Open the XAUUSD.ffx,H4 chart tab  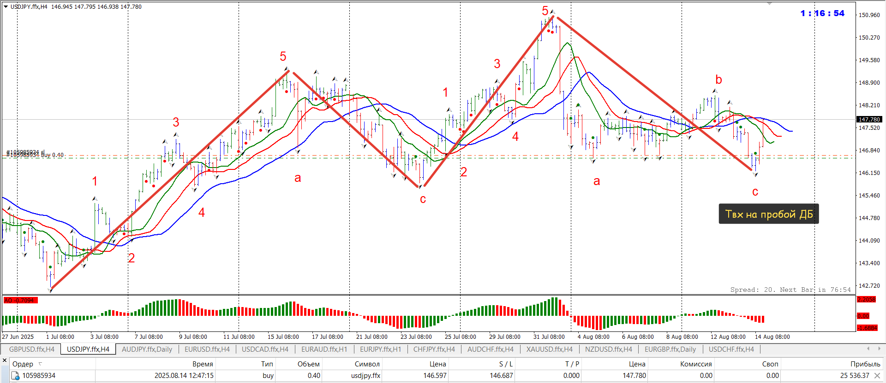(x=549, y=349)
